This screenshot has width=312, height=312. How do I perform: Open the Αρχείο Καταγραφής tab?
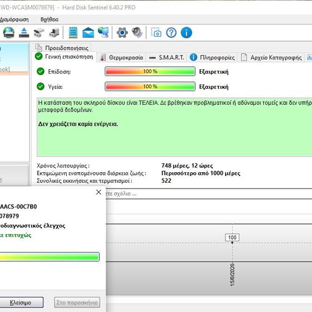pyautogui.click(x=271, y=57)
